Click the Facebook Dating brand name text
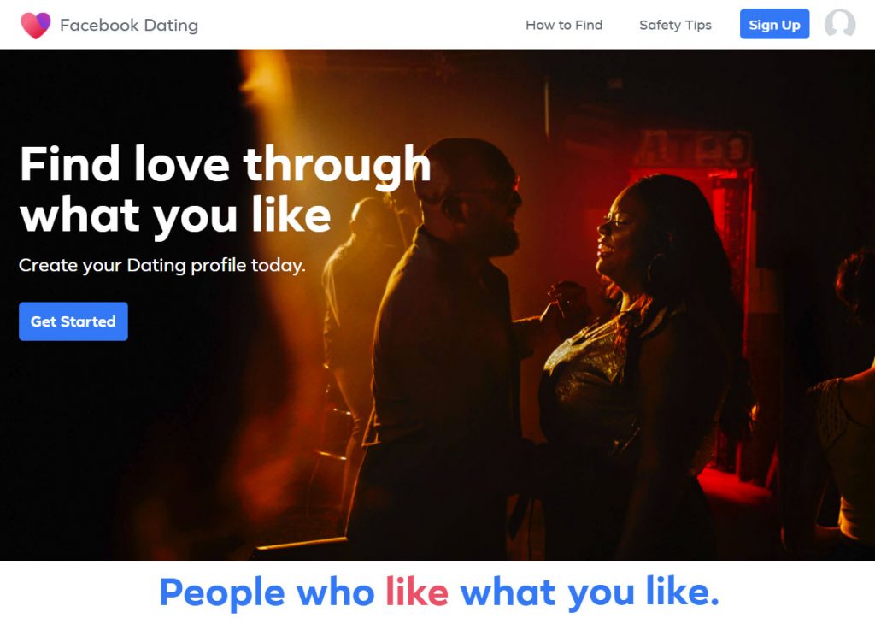 129,25
